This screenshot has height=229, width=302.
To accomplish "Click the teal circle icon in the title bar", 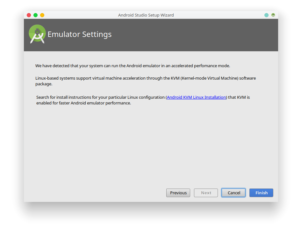I will click(266, 15).
